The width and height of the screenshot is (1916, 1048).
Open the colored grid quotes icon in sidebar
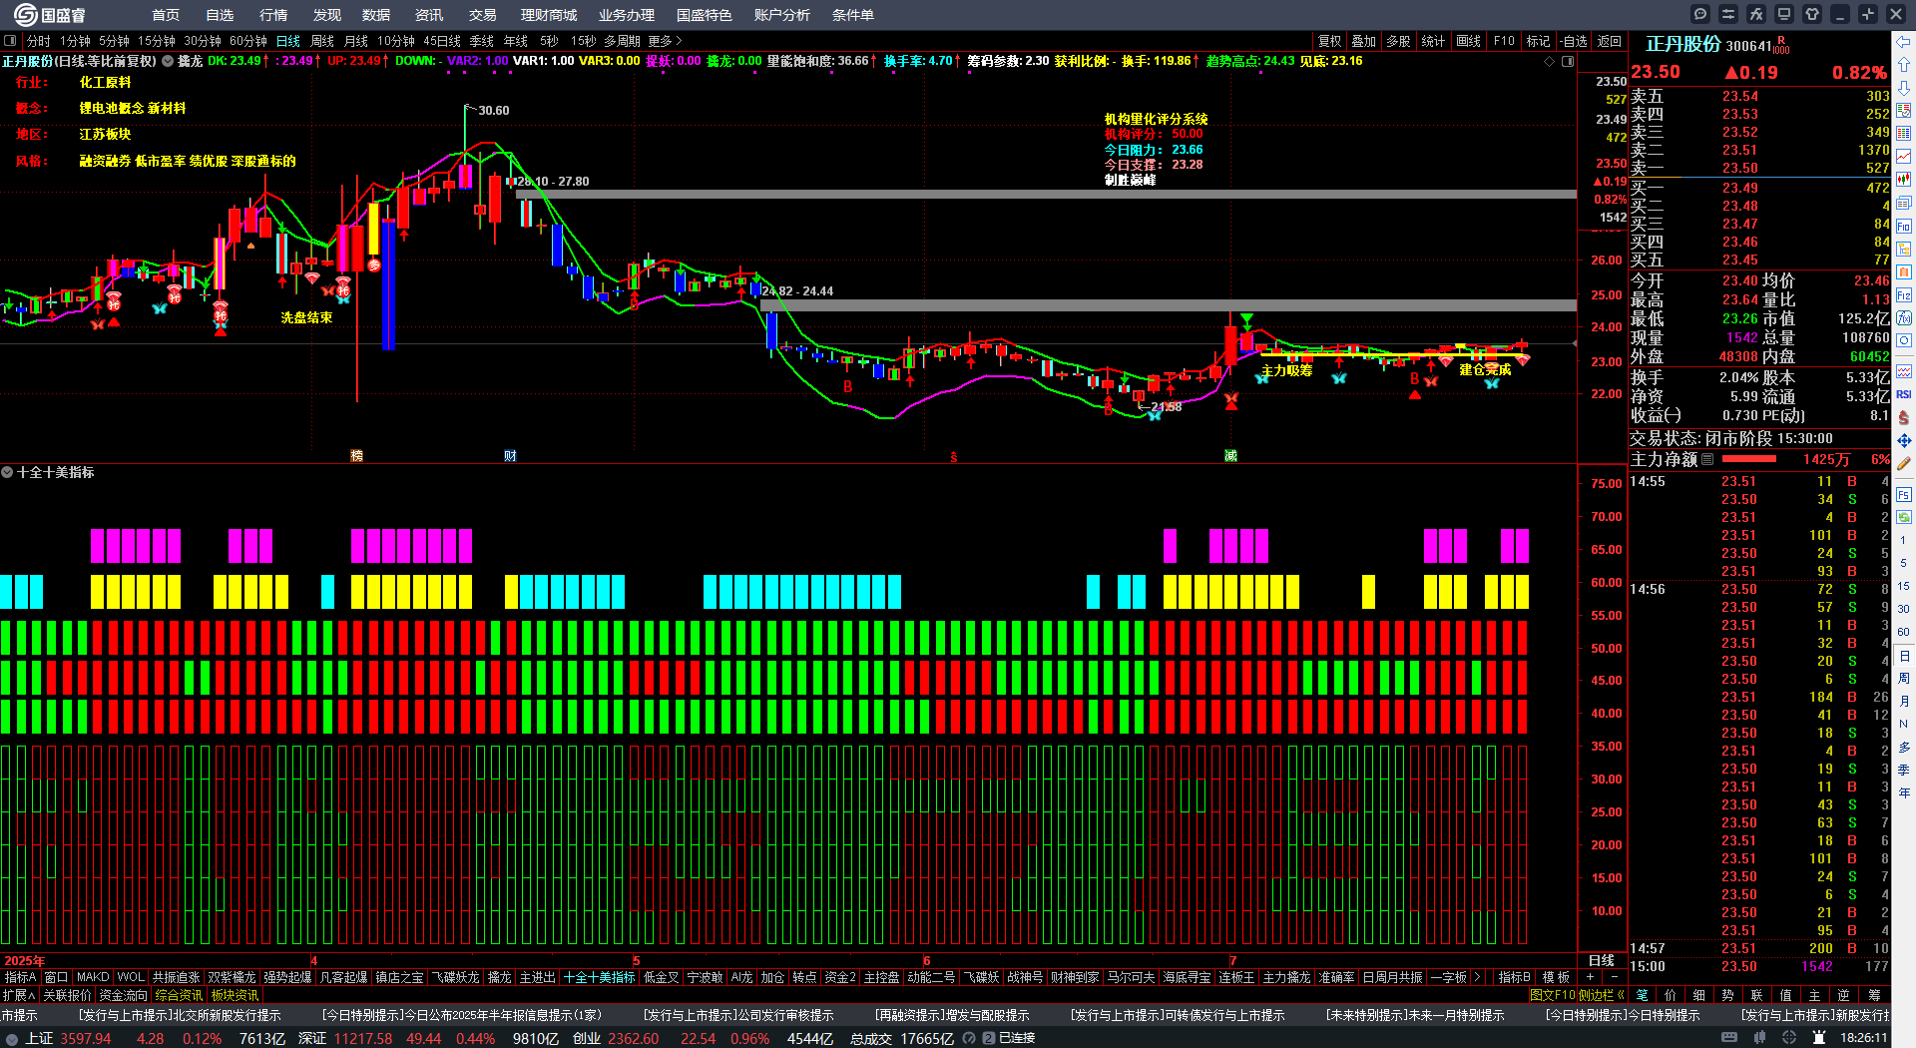(x=1904, y=133)
